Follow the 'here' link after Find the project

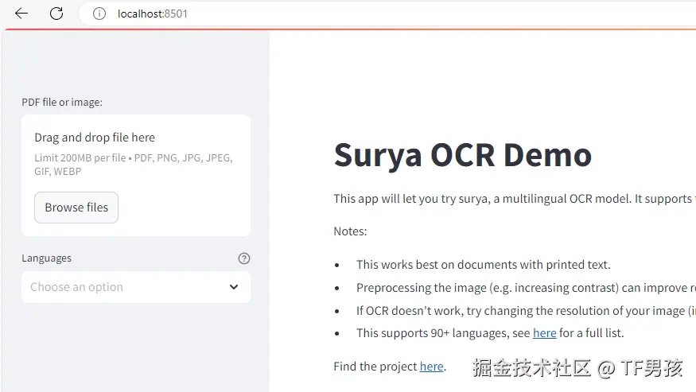pos(431,367)
